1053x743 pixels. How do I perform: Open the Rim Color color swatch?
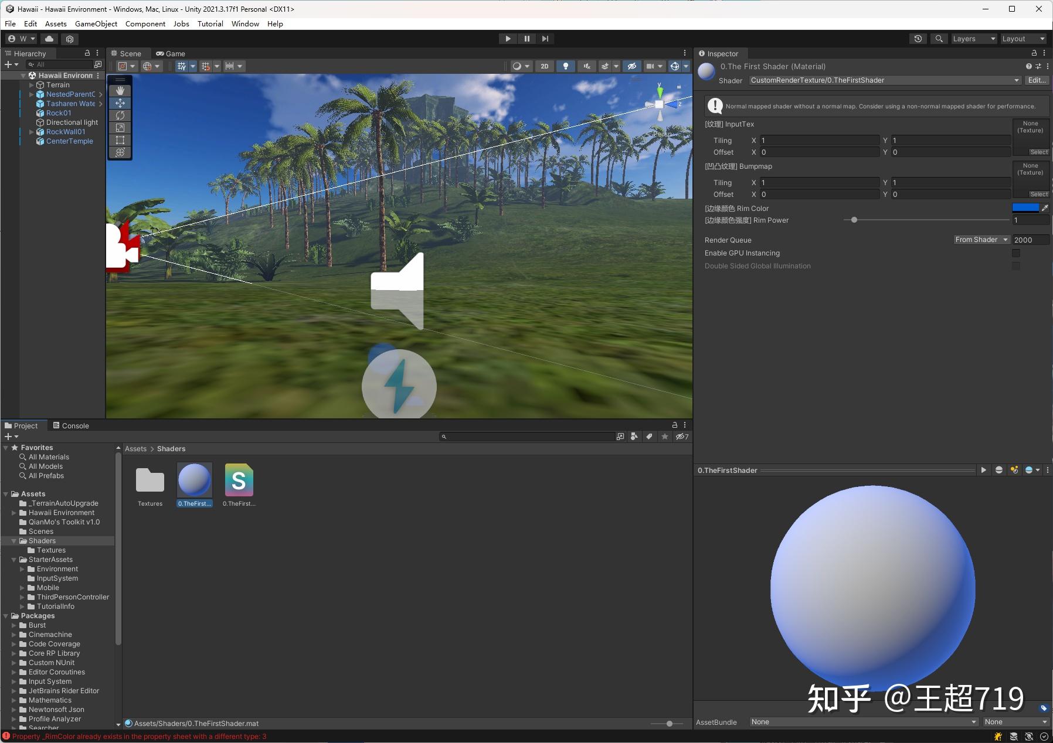click(1026, 207)
